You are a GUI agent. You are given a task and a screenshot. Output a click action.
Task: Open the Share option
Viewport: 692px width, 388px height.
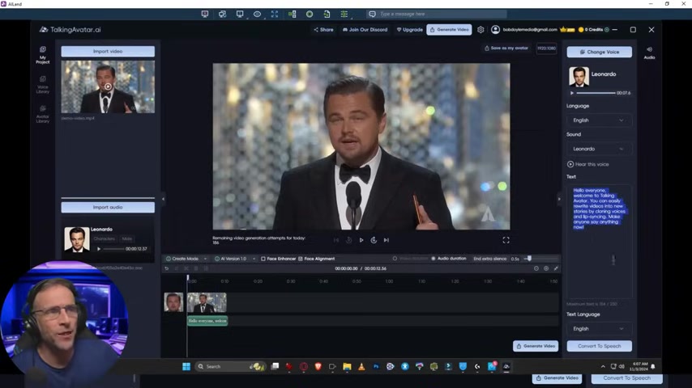coord(323,30)
